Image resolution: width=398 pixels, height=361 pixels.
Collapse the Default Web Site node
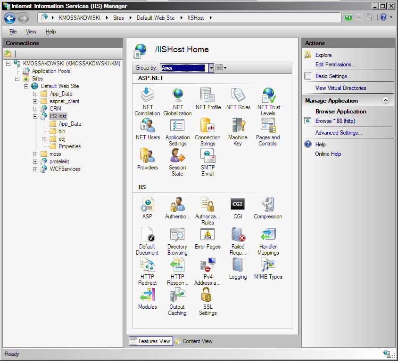click(x=26, y=87)
